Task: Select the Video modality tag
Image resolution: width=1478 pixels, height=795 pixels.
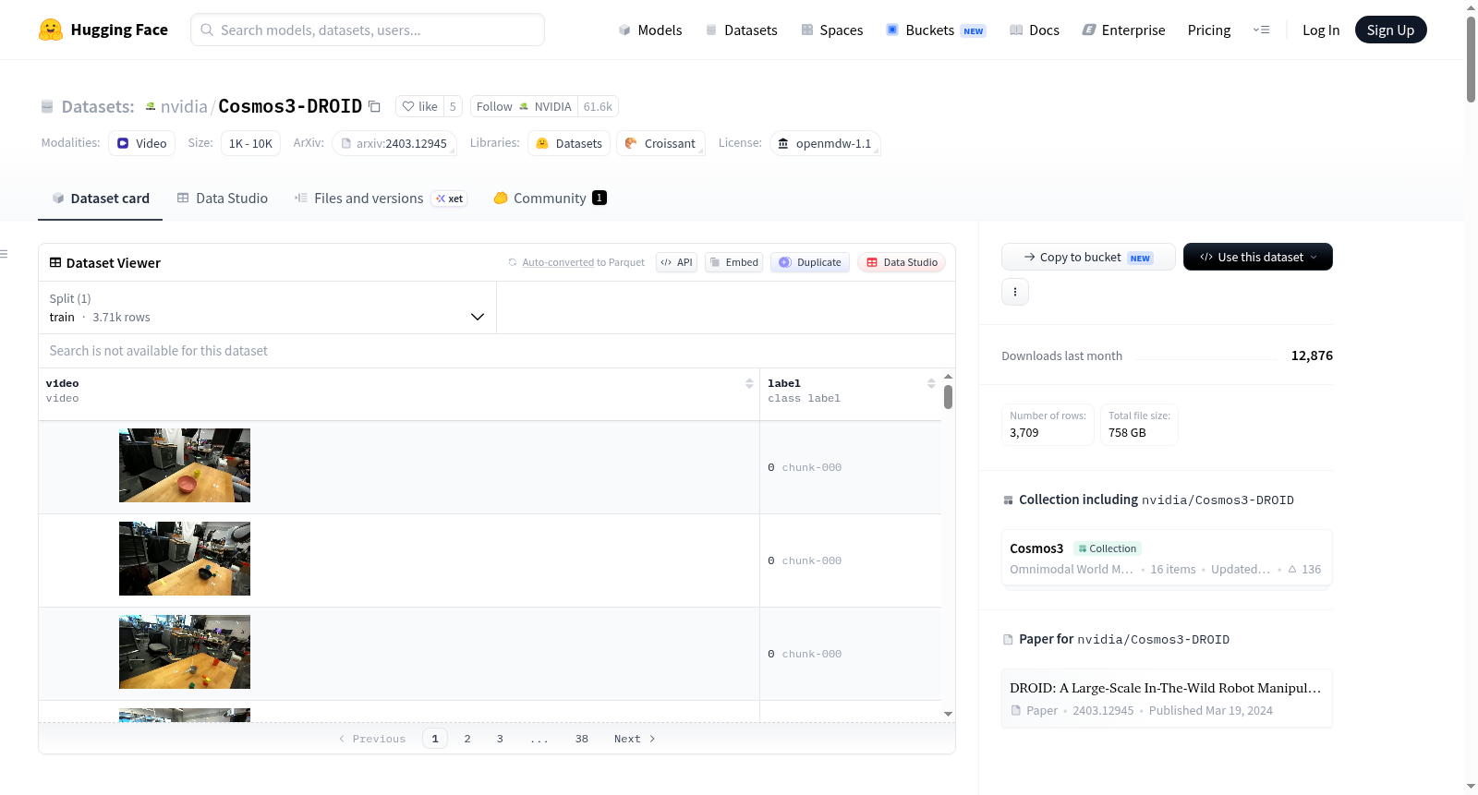Action: pyautogui.click(x=141, y=143)
